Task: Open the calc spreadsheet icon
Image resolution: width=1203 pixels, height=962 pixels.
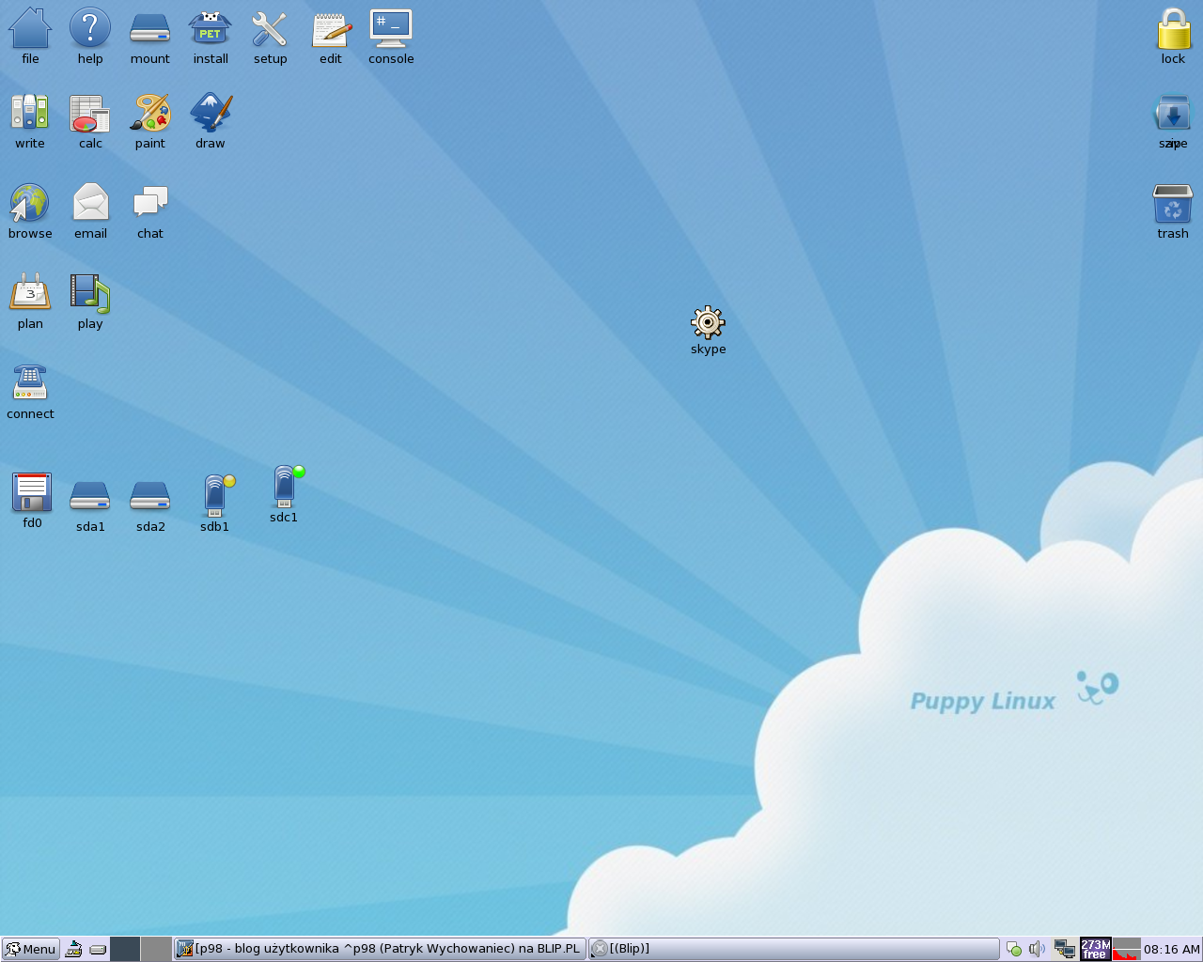Action: coord(90,114)
